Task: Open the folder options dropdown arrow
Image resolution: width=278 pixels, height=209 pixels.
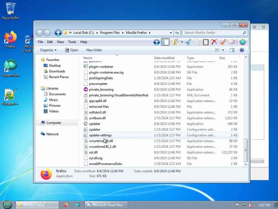Action: tap(182, 42)
